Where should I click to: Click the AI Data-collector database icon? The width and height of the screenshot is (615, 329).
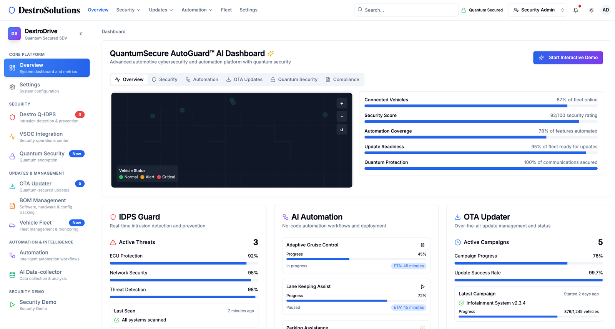(x=12, y=275)
